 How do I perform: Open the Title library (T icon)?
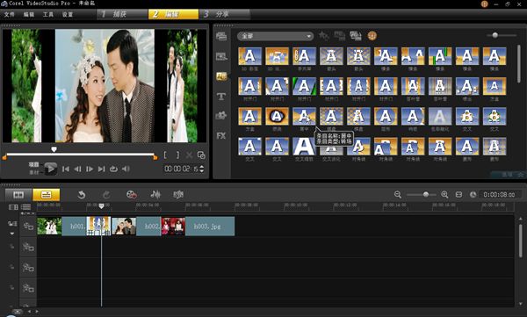221,97
